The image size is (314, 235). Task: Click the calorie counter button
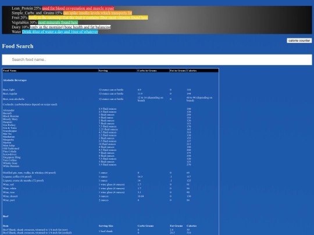click(299, 41)
